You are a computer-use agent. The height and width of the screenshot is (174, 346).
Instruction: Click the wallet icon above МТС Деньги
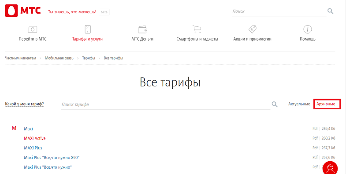pyautogui.click(x=142, y=30)
